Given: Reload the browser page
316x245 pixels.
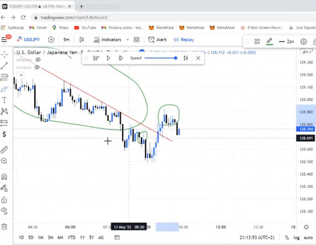Looking at the screenshot, I should coord(23,17).
